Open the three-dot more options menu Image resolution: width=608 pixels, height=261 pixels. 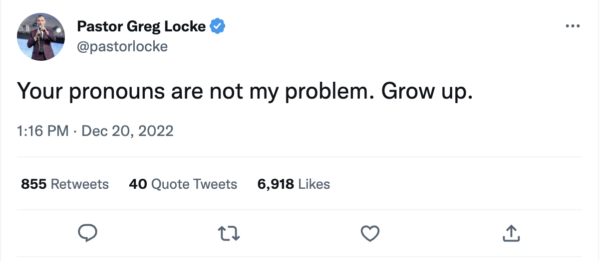click(573, 26)
